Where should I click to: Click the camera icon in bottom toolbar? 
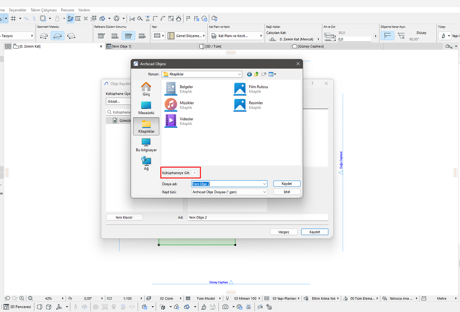tap(225, 307)
